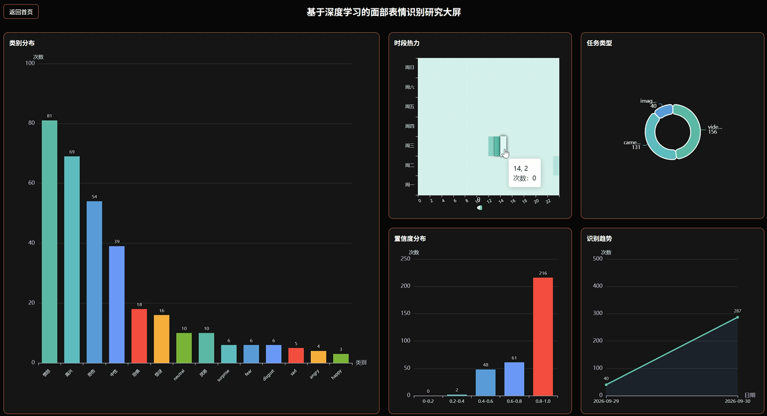Click the 周日 label on heatmap axis

(x=410, y=67)
